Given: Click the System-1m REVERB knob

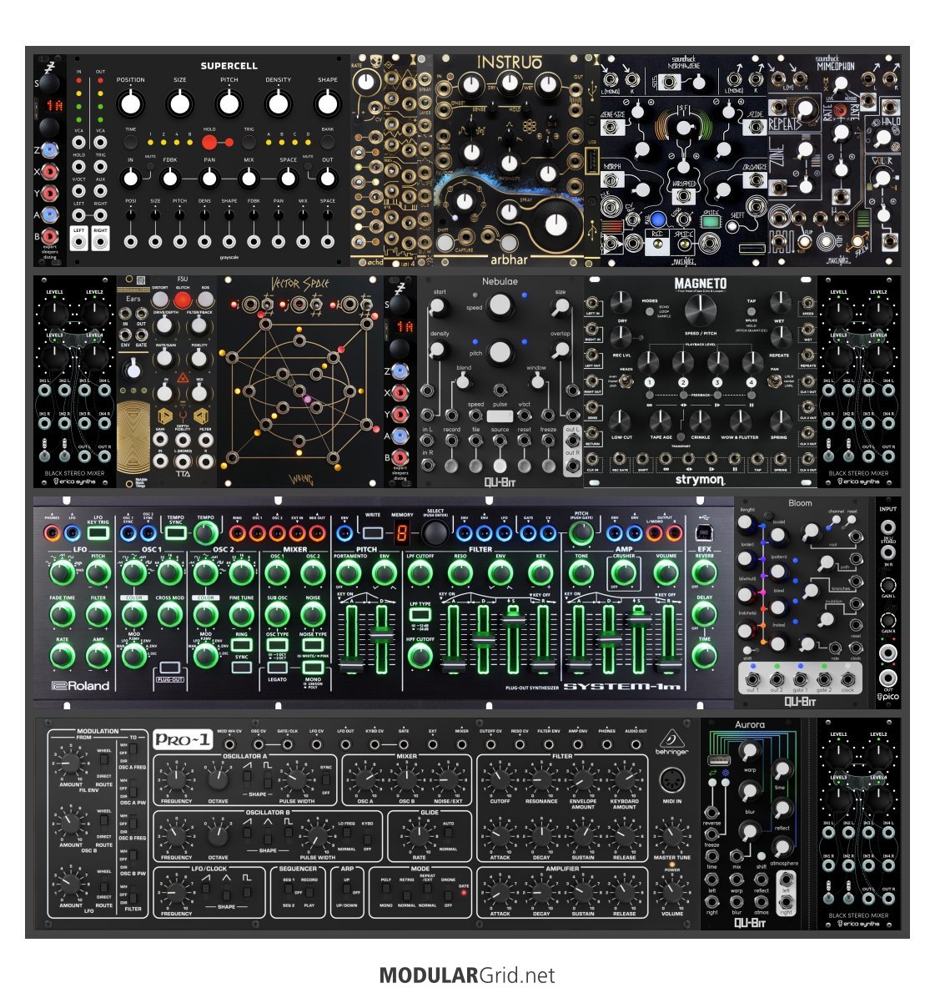Looking at the screenshot, I should (x=704, y=572).
